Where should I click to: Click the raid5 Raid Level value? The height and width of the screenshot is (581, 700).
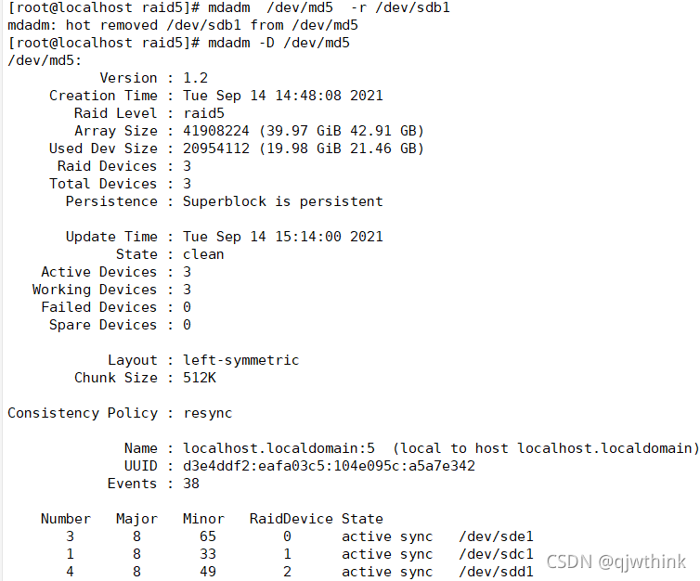coord(203,113)
